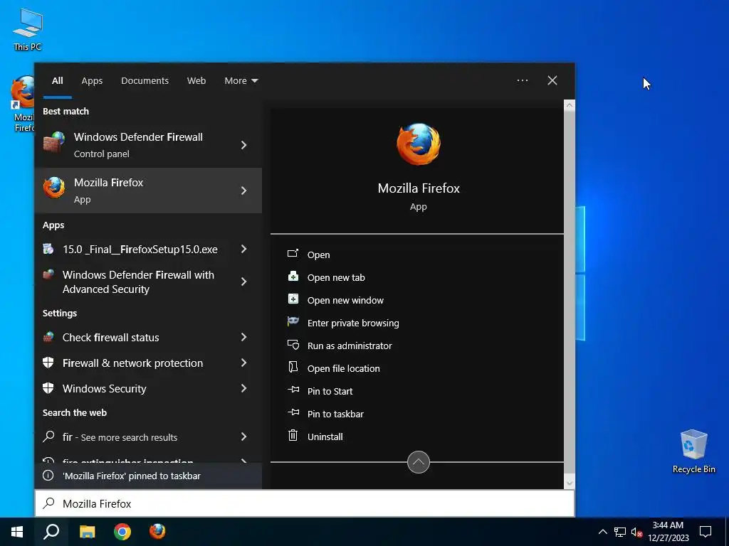
Task: Click the Firefox icon in Mozilla Firefox result
Action: pyautogui.click(x=54, y=188)
